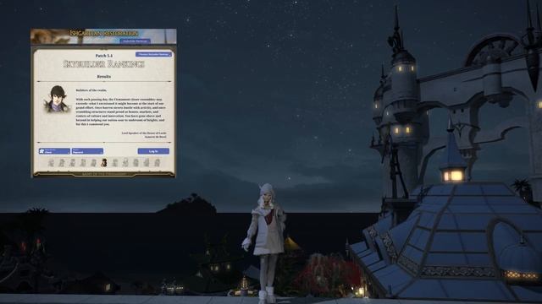Open the home world dropdown beside Chaos

[x=87, y=151]
